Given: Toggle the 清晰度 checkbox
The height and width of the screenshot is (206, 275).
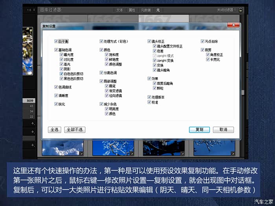Looking at the screenshot, I should [56, 95].
